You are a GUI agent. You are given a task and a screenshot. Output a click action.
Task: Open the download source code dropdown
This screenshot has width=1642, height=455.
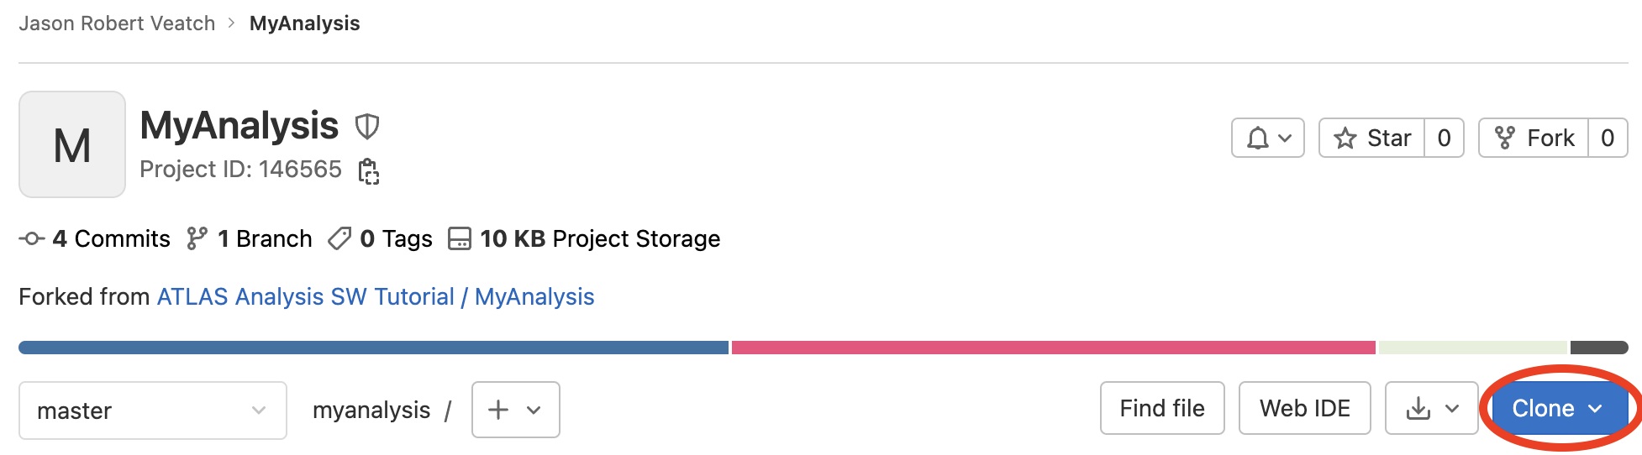pyautogui.click(x=1431, y=409)
